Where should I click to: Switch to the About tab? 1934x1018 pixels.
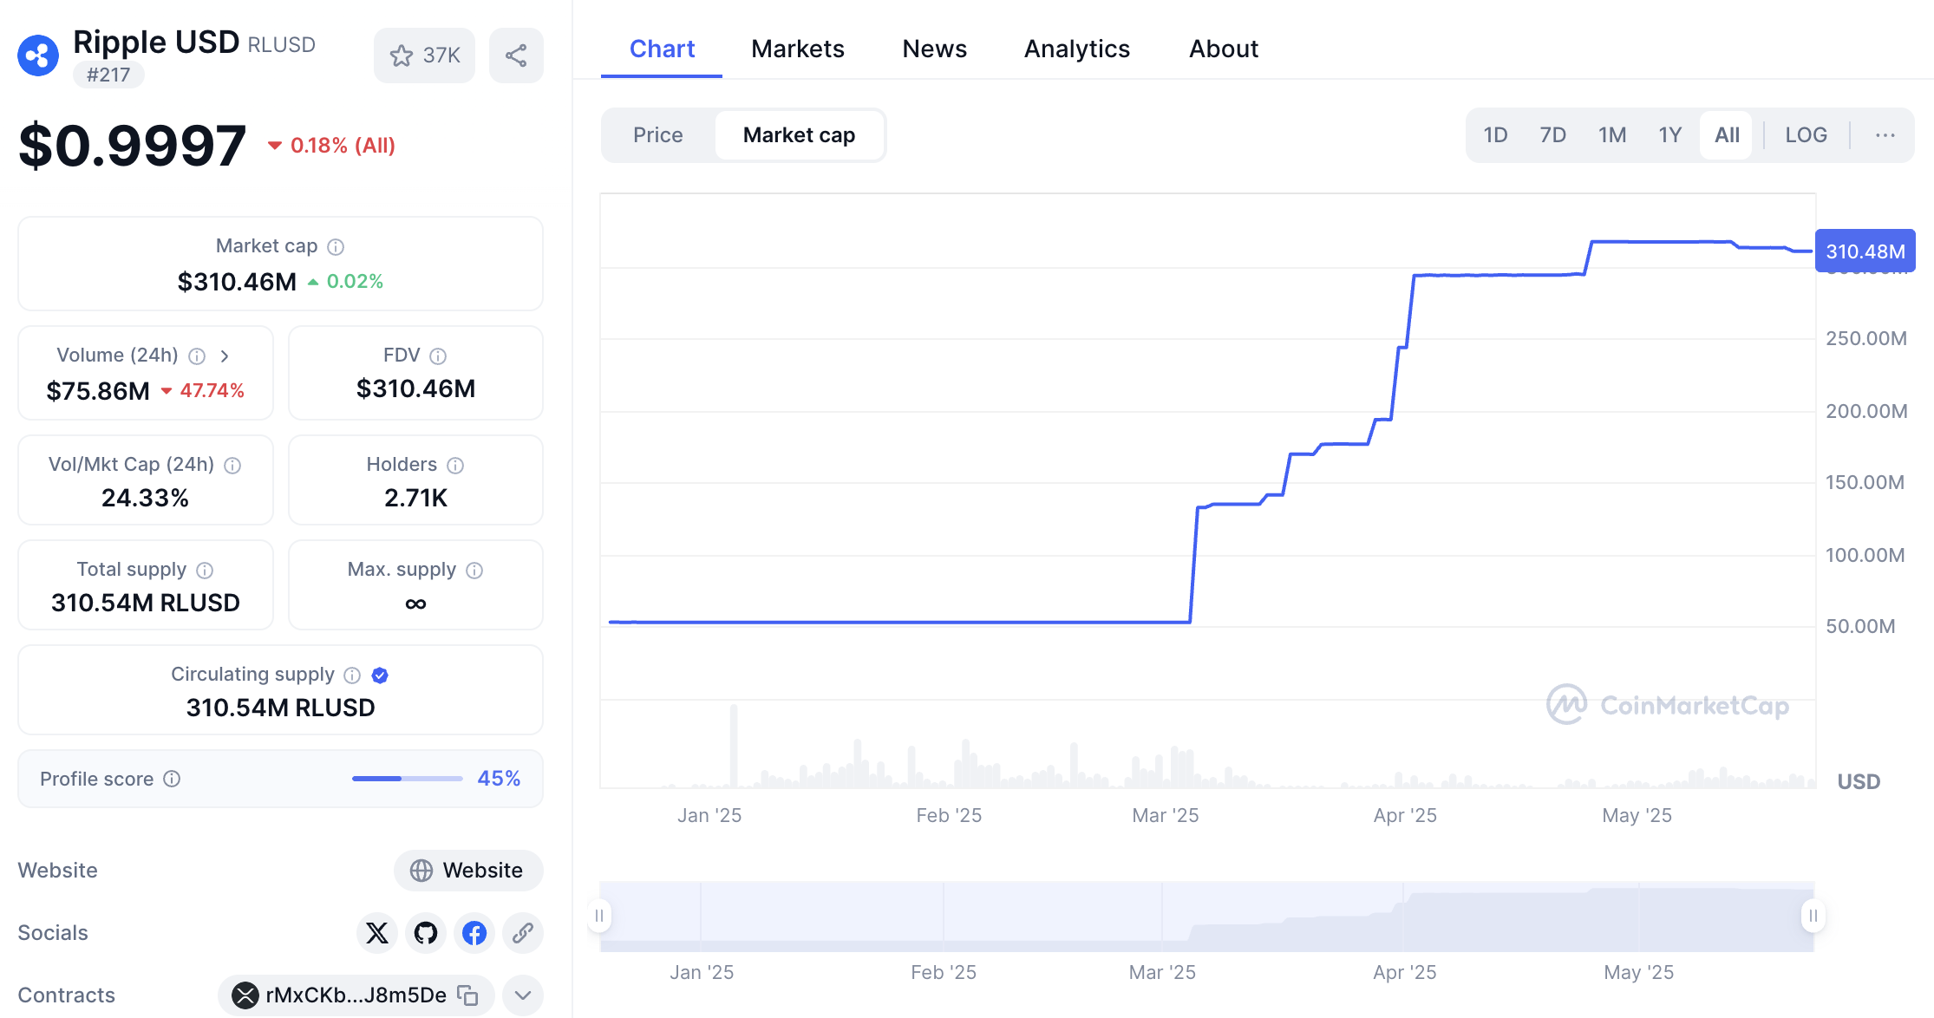point(1224,49)
